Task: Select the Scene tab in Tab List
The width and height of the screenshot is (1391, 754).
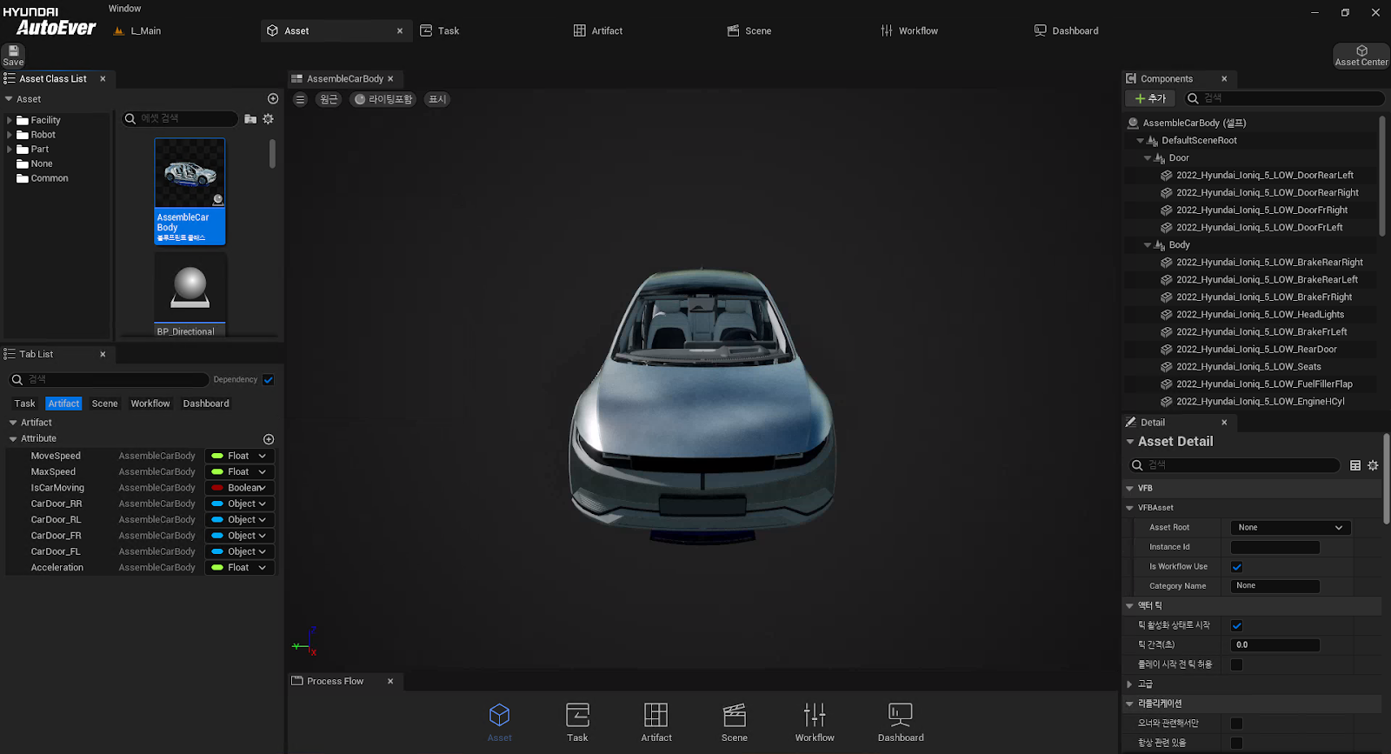Action: click(104, 404)
